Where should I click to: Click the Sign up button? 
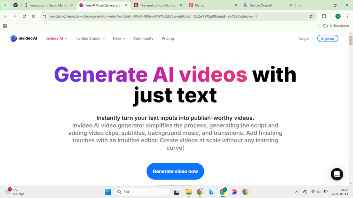(x=327, y=38)
